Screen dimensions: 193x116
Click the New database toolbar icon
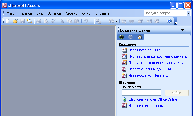tap(8, 21)
